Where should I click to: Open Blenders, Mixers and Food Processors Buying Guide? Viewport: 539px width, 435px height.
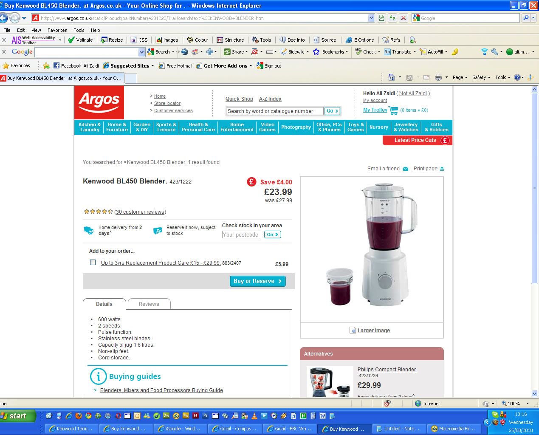point(161,390)
